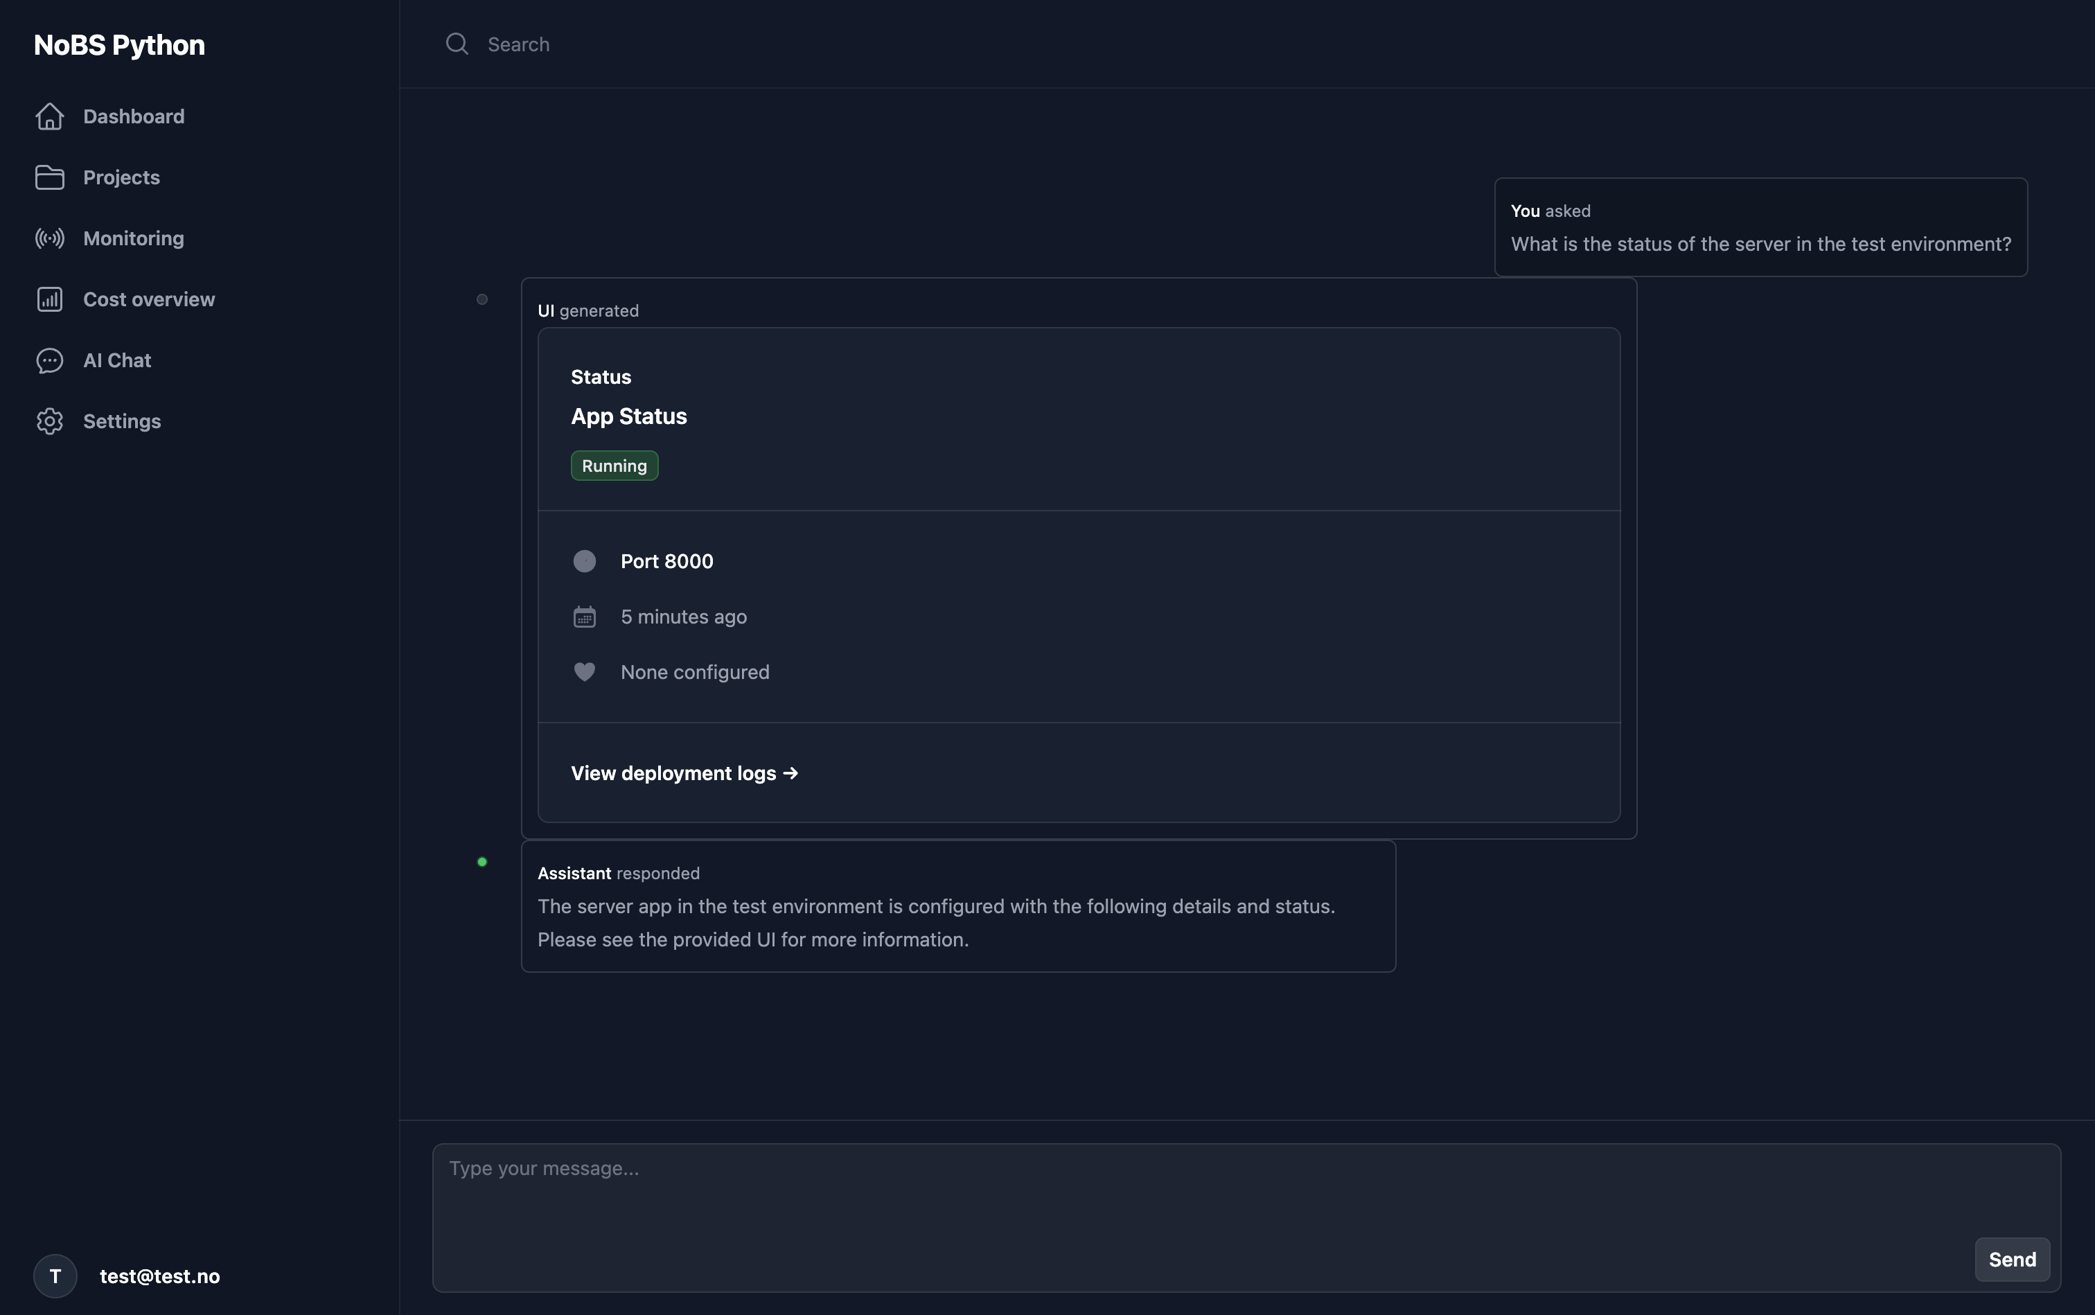This screenshot has width=2095, height=1315.
Task: Click the Running status badge
Action: [x=614, y=466]
